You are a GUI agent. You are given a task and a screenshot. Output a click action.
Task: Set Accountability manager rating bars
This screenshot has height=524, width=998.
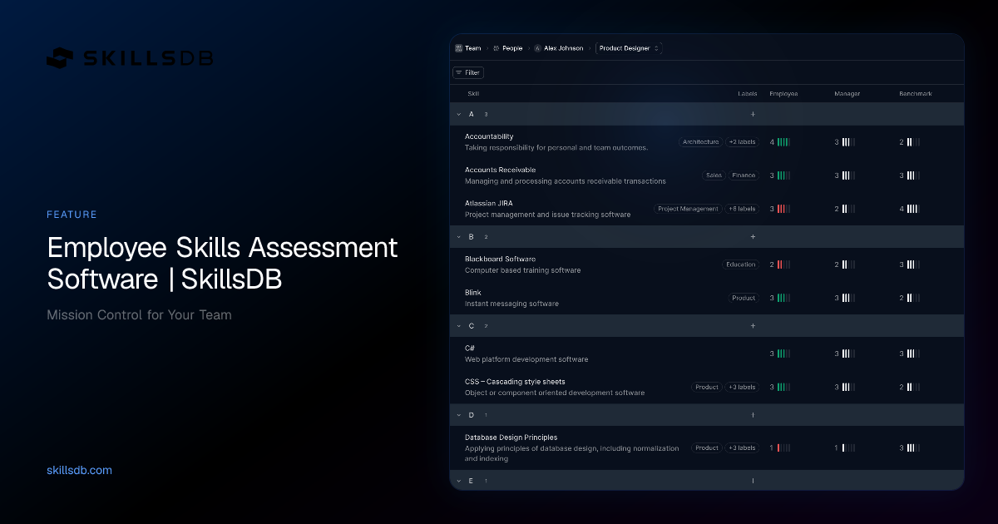848,142
